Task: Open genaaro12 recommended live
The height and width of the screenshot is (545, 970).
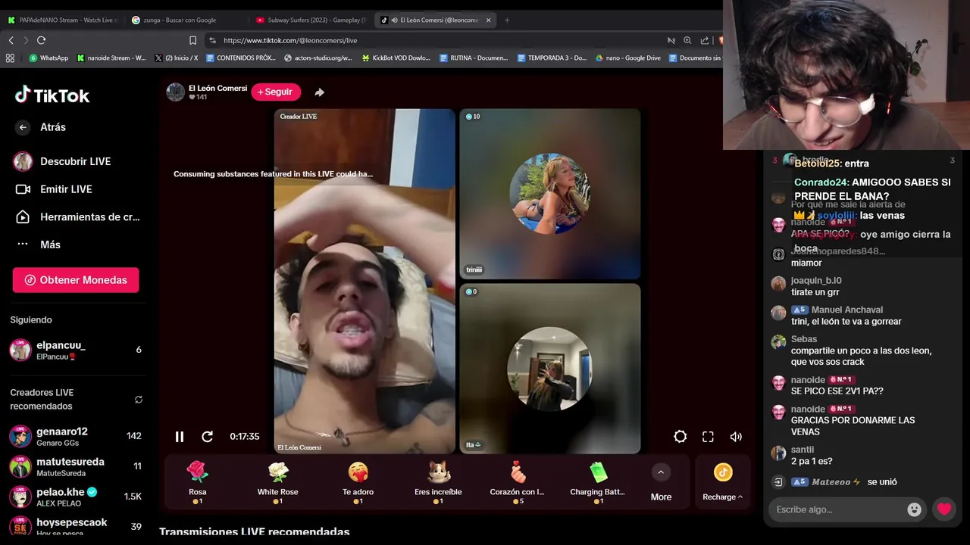Action: coord(76,436)
